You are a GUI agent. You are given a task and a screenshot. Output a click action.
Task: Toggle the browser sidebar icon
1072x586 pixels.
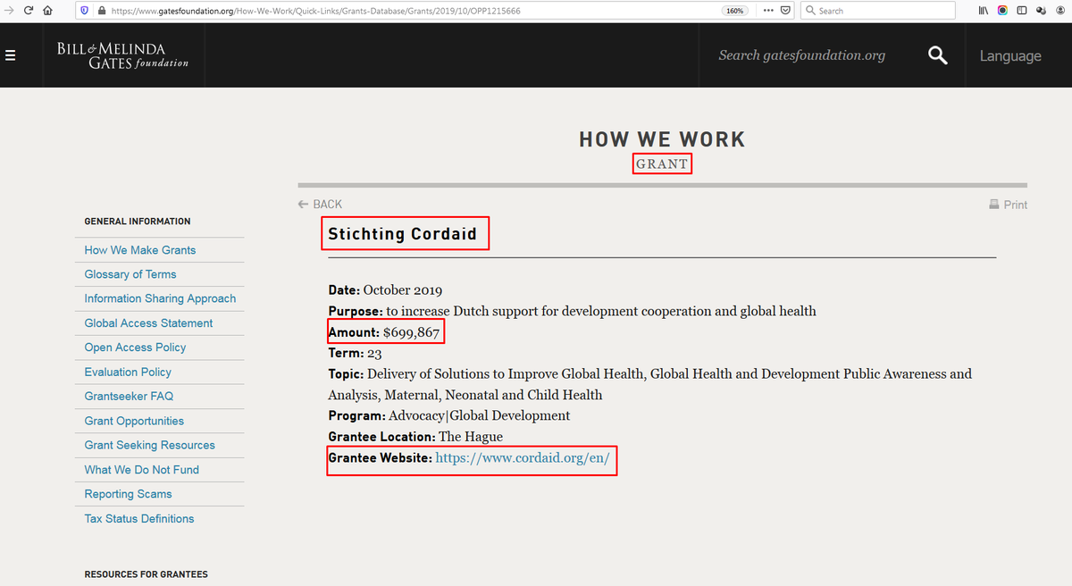1022,11
